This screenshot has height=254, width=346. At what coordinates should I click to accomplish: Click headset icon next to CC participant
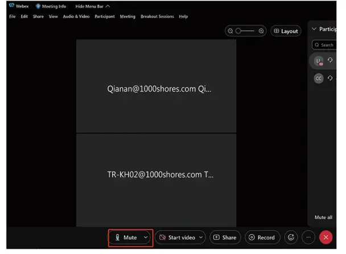pos(330,78)
